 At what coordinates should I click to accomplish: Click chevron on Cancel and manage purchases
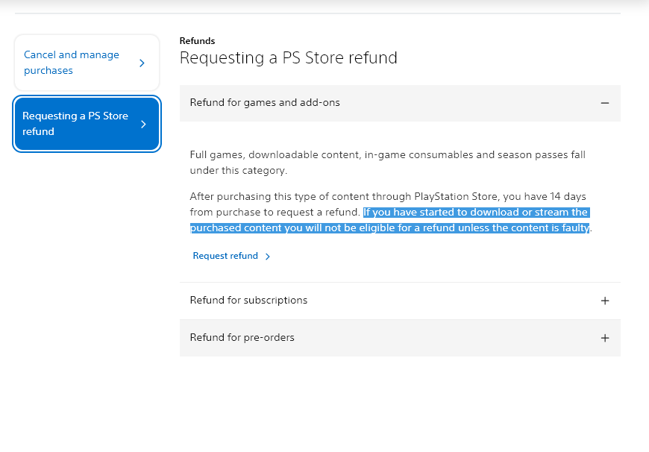(x=142, y=63)
